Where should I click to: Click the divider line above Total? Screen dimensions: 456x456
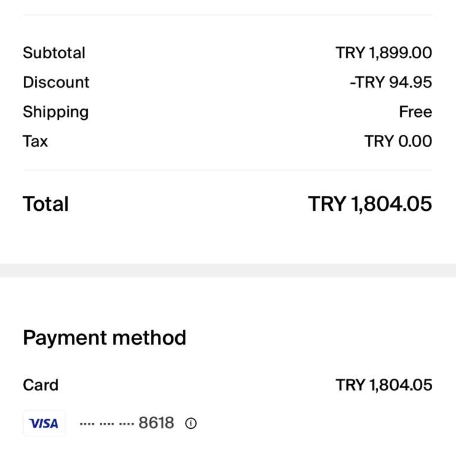pyautogui.click(x=228, y=170)
